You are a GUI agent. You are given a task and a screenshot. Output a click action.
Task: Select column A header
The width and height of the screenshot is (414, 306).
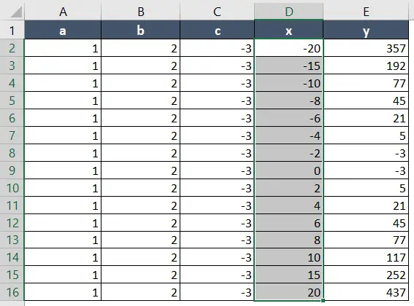tap(63, 12)
